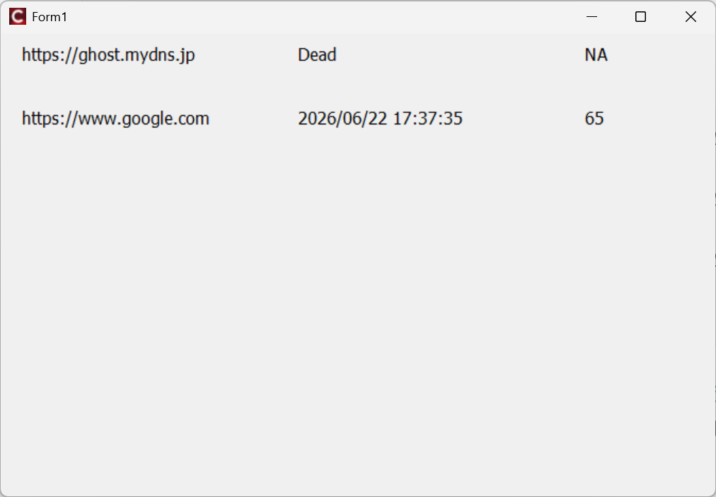
Task: Click the https://www.google.com URL
Action: (115, 119)
